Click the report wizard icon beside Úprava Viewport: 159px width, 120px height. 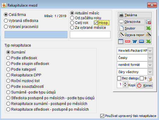point(148,35)
